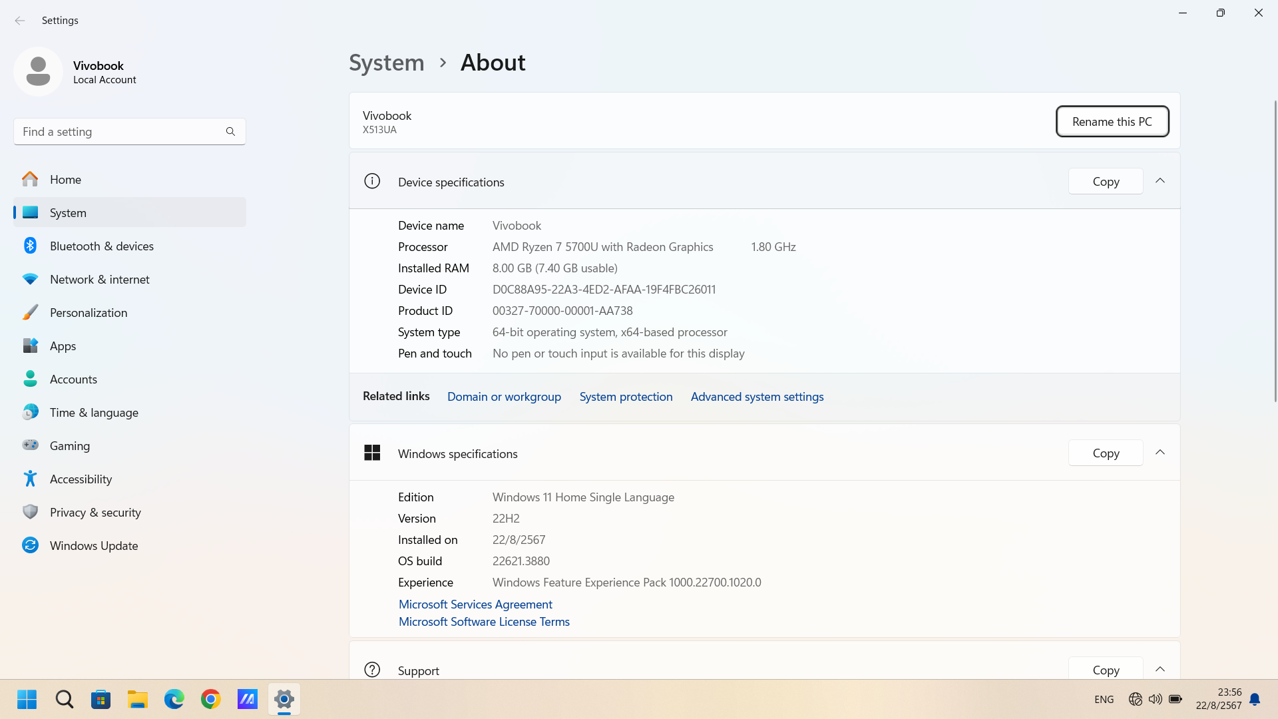Click the question mark icon beside Support
This screenshot has height=719, width=1278.
(372, 670)
